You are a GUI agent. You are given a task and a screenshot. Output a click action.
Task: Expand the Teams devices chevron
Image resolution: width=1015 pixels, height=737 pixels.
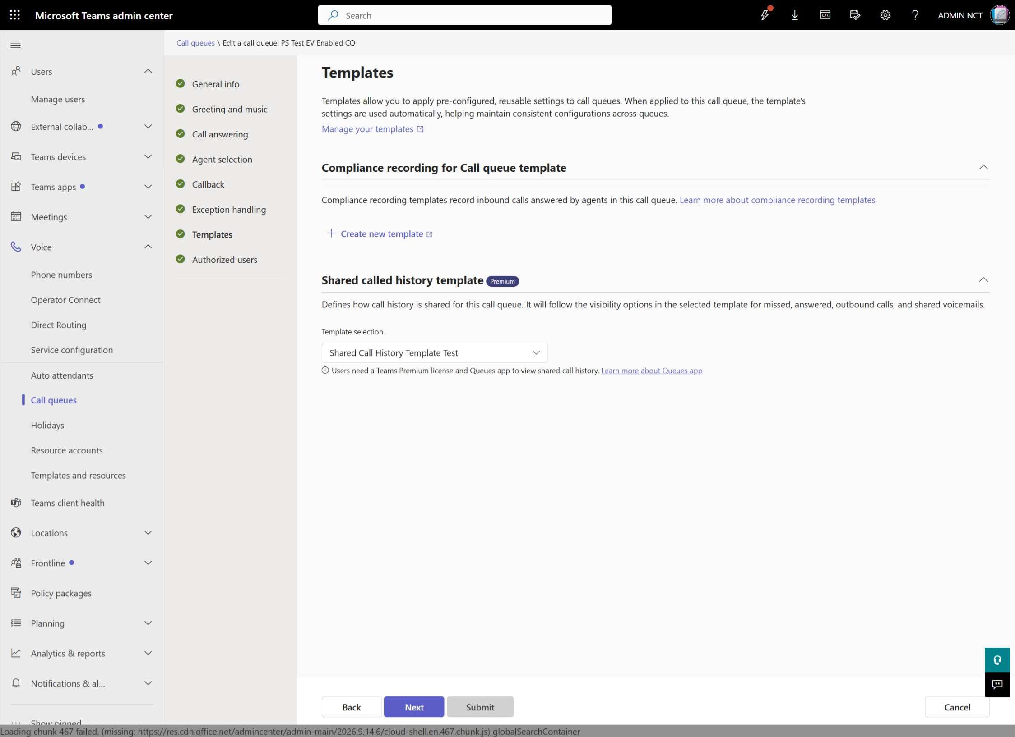pyautogui.click(x=148, y=156)
